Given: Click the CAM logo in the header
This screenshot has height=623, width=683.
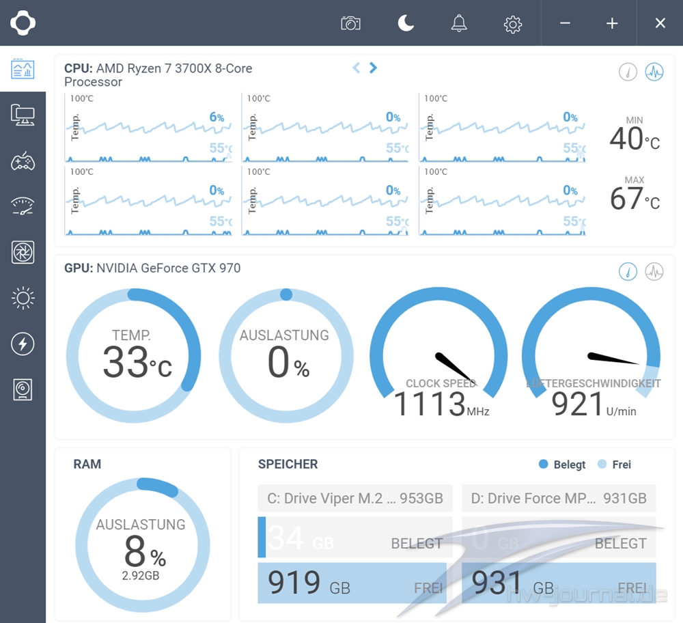Looking at the screenshot, I should pyautogui.click(x=23, y=23).
